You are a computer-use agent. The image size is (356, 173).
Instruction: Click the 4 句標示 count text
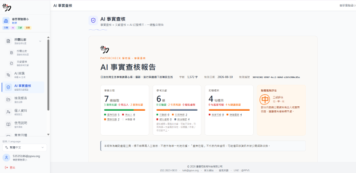coord(216,99)
